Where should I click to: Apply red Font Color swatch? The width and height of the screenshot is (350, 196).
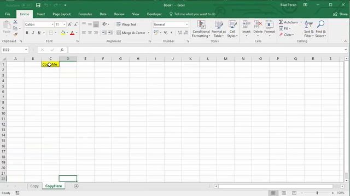[72, 33]
